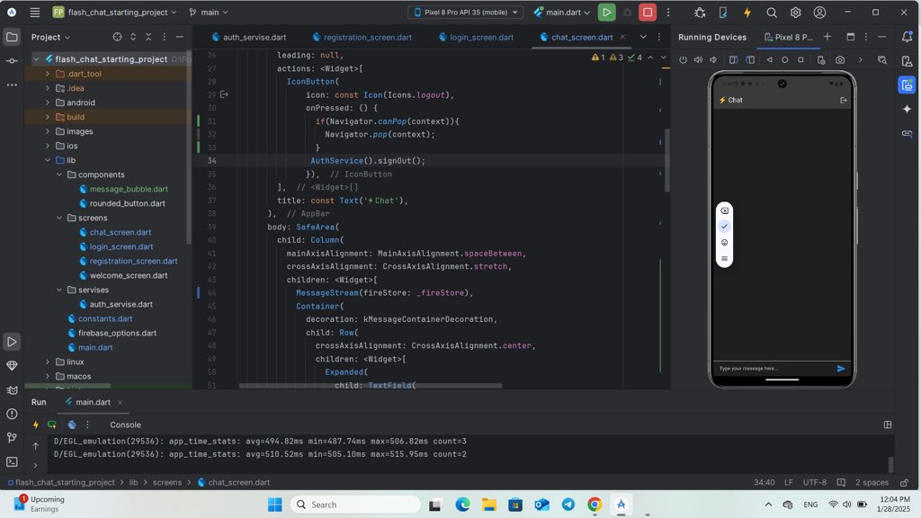Click emulator Home circle button
This screenshot has width=921, height=518.
tap(784, 60)
